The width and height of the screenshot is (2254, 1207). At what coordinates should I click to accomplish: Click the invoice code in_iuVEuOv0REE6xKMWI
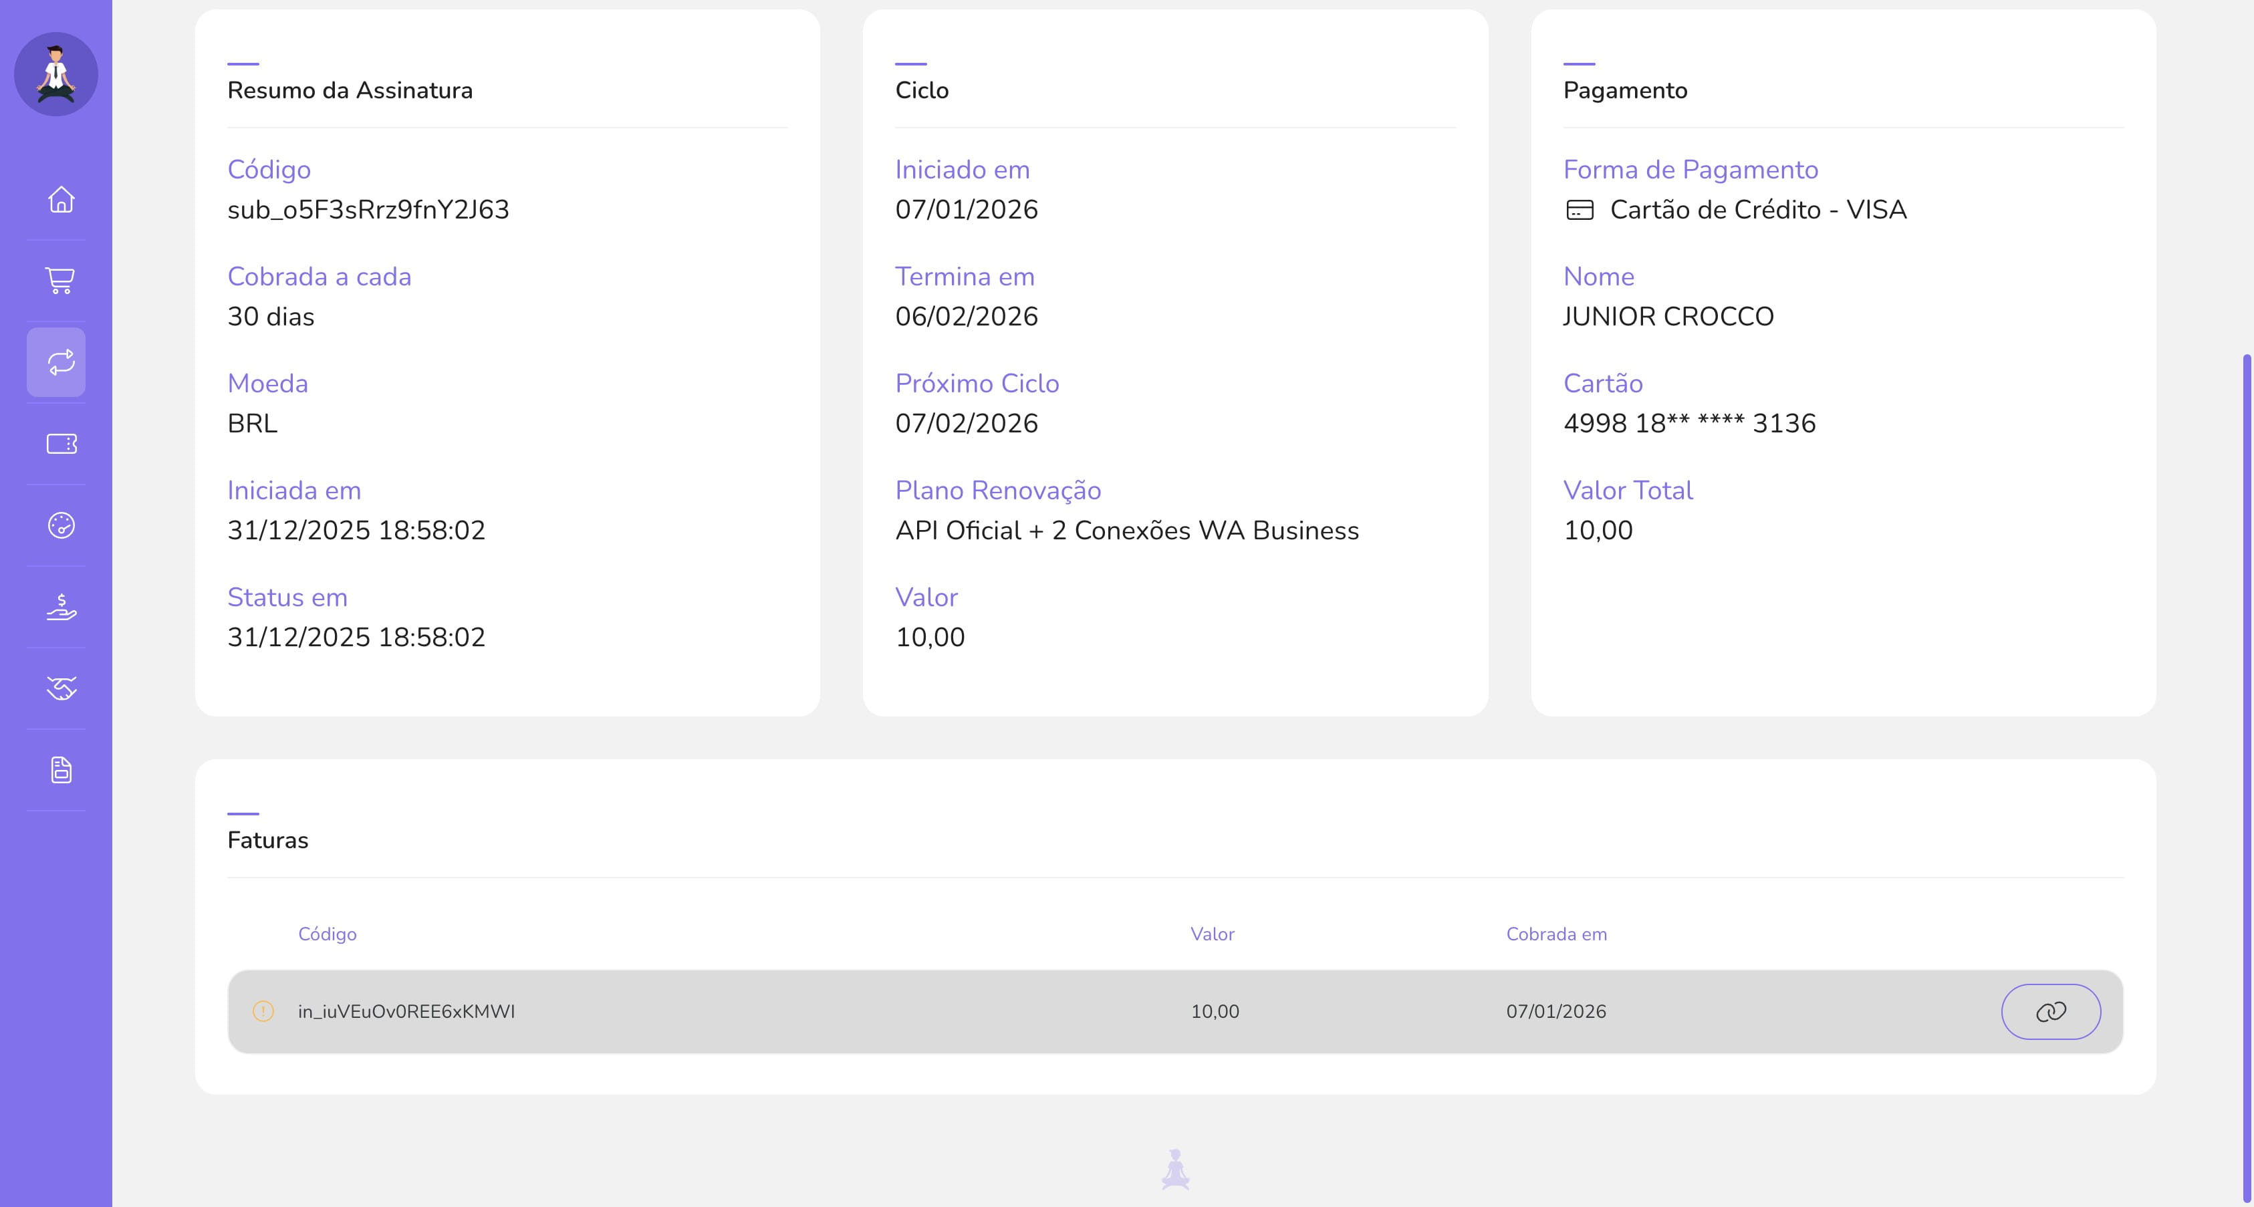click(406, 1011)
